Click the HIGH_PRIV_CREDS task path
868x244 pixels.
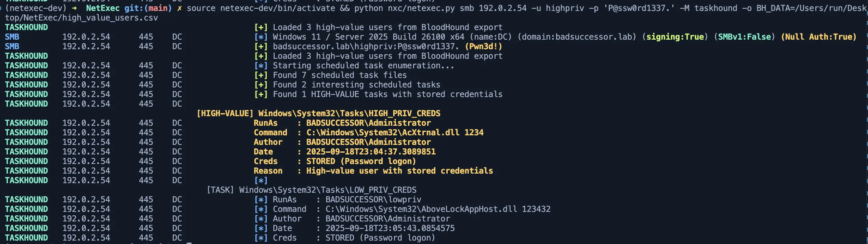pos(349,113)
